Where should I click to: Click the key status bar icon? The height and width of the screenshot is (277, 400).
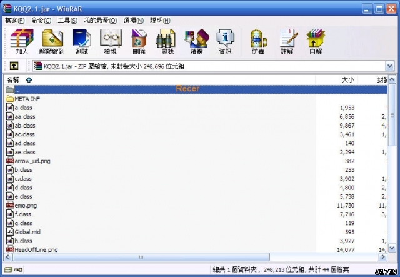(18, 269)
